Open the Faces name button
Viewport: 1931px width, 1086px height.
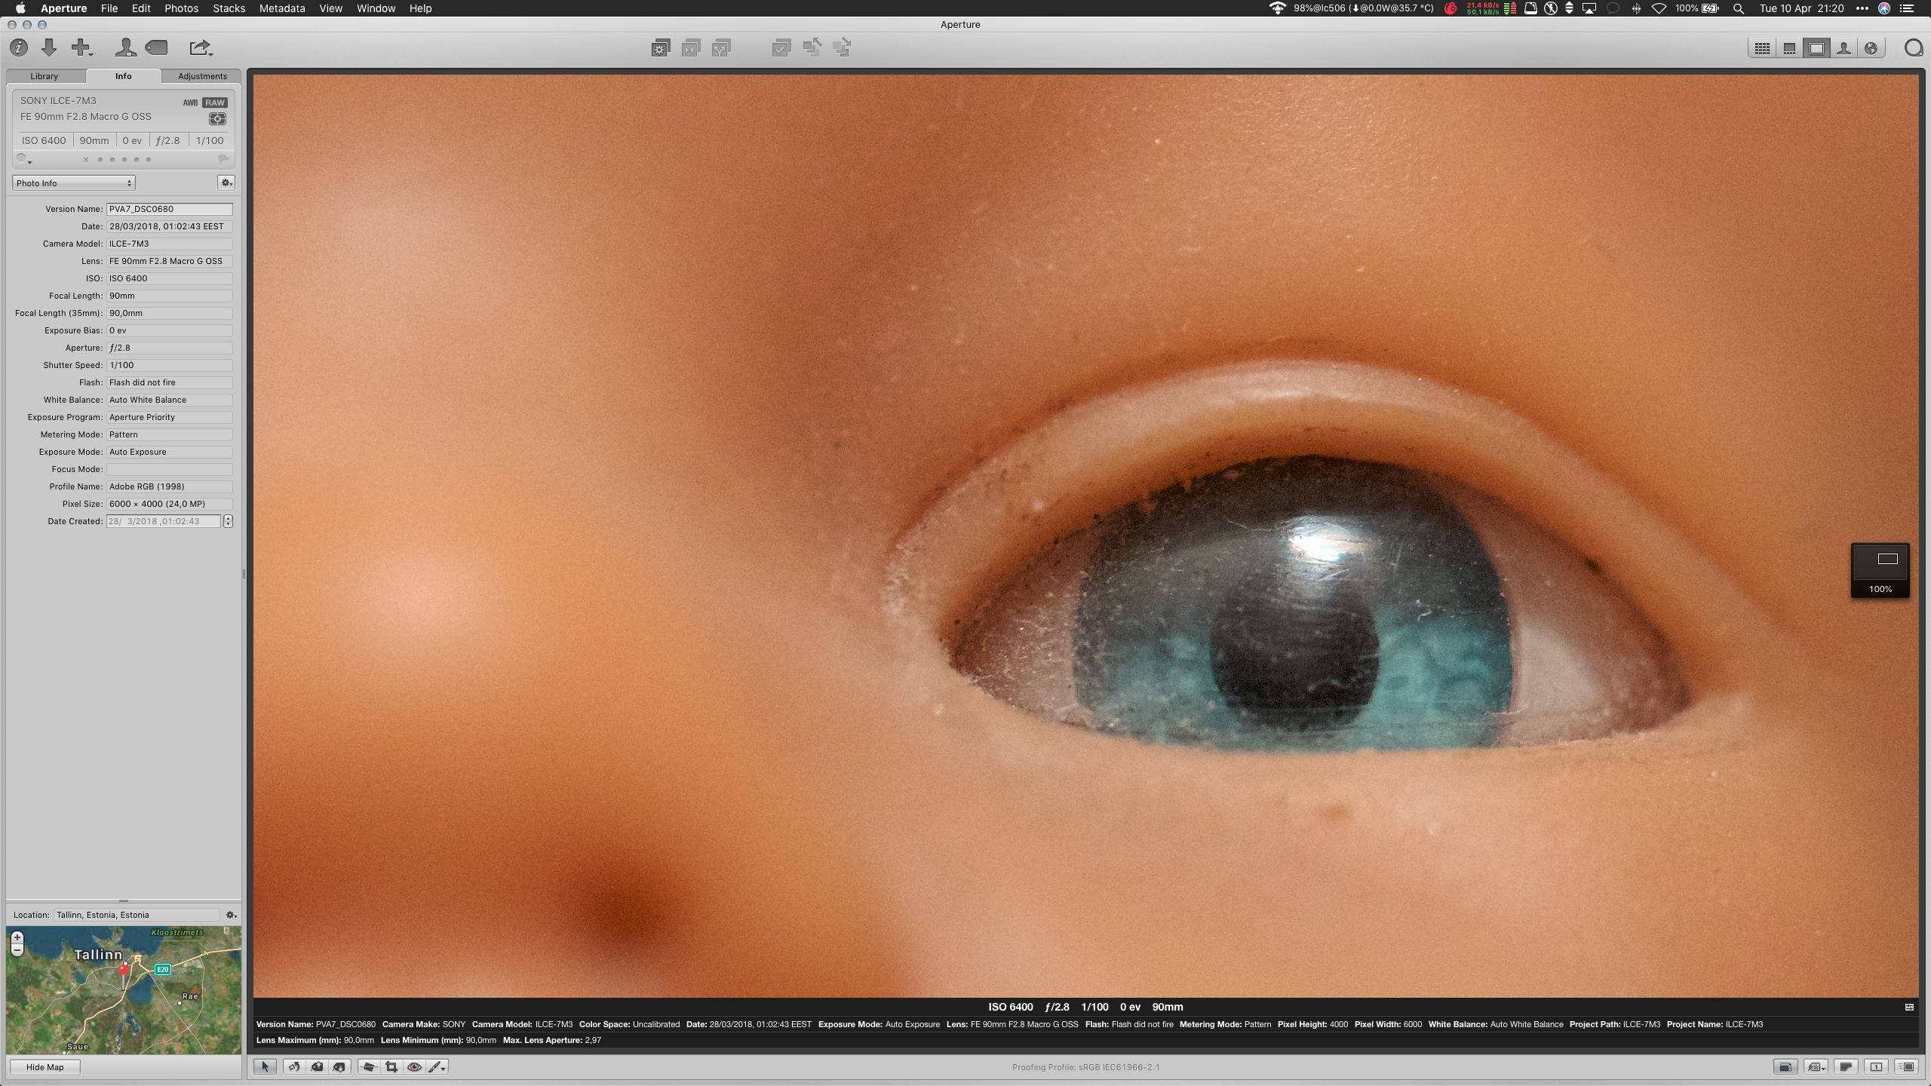pyautogui.click(x=125, y=48)
